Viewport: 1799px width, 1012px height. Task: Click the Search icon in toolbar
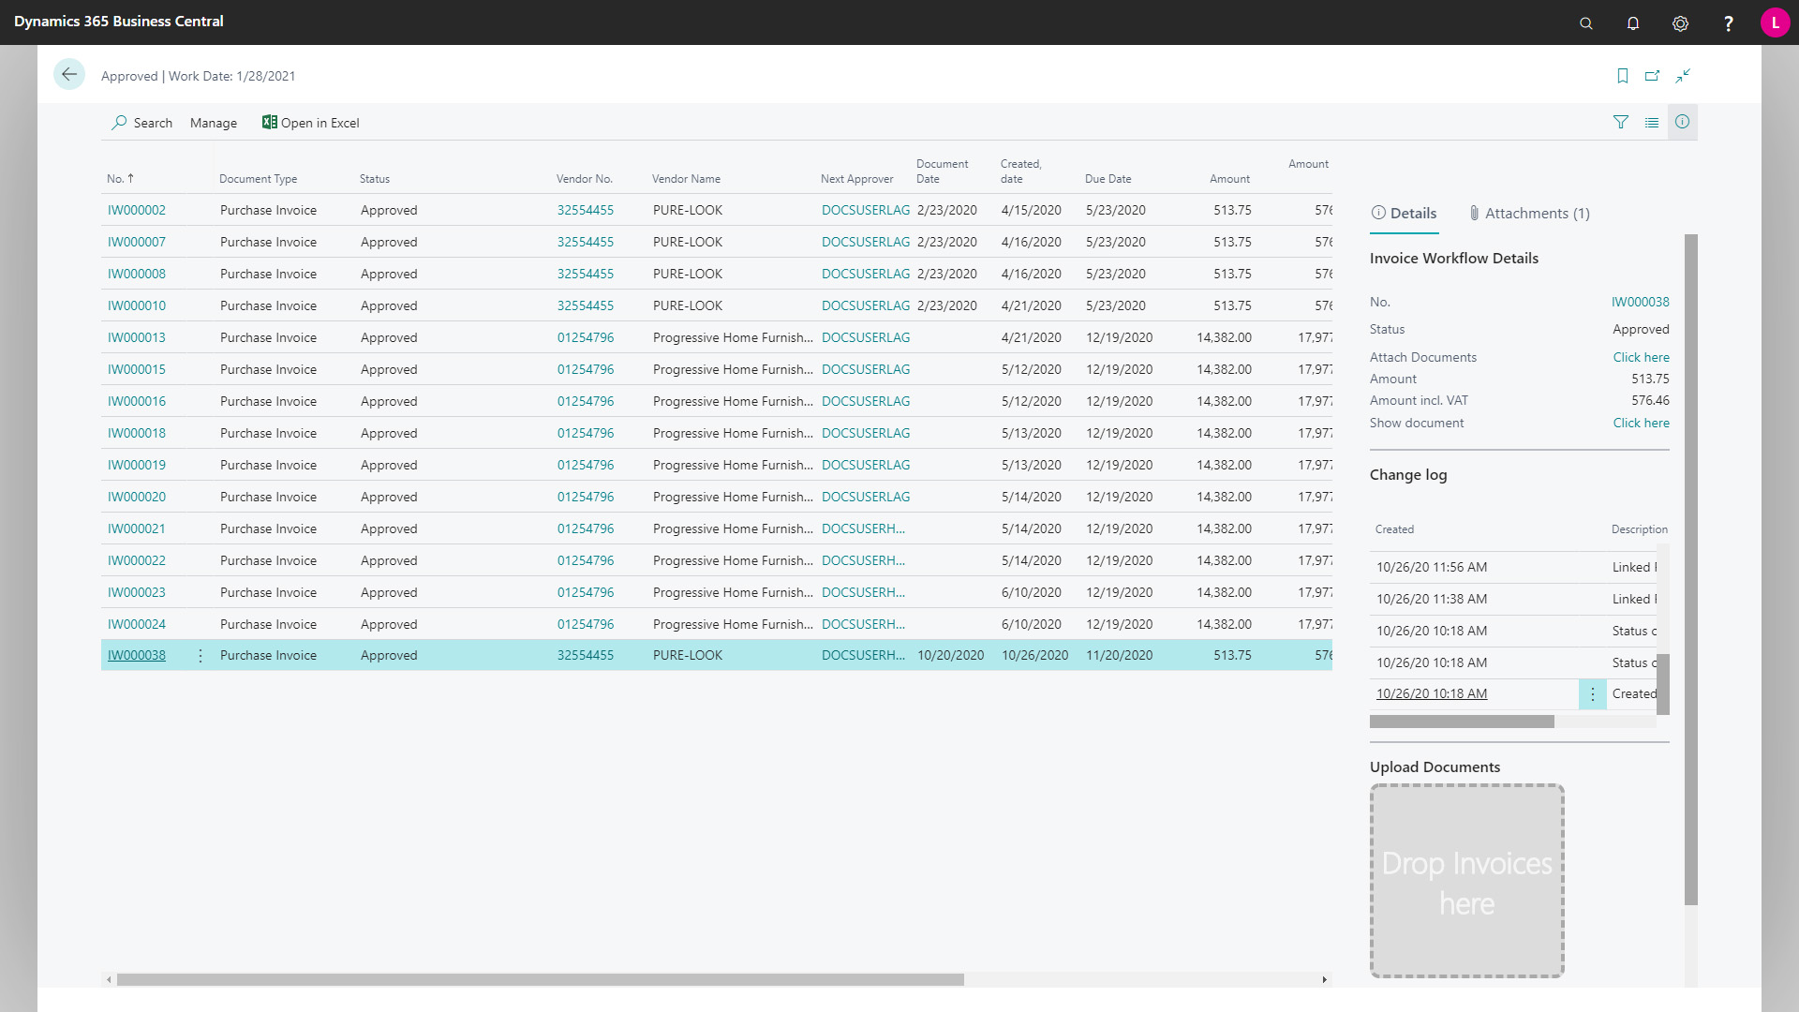click(120, 123)
